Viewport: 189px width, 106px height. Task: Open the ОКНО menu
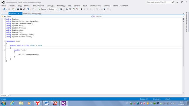coord(115,6)
